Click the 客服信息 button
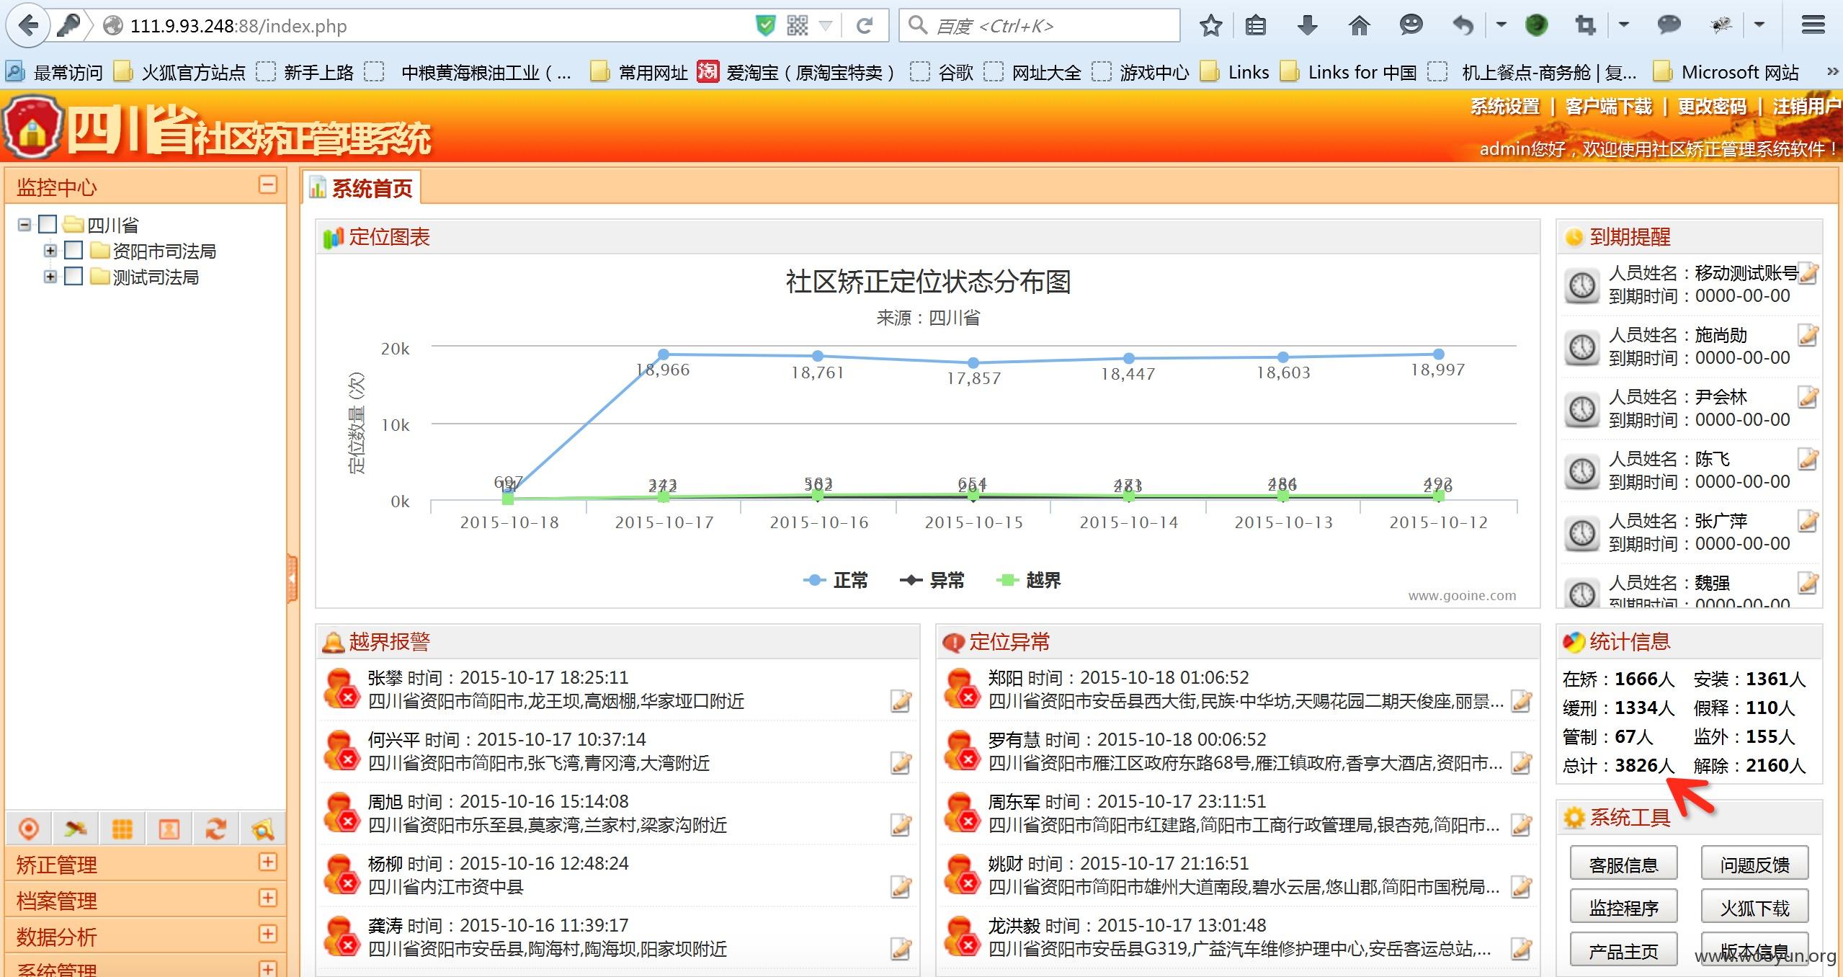Screen dimensions: 1843x977 point(1624,863)
